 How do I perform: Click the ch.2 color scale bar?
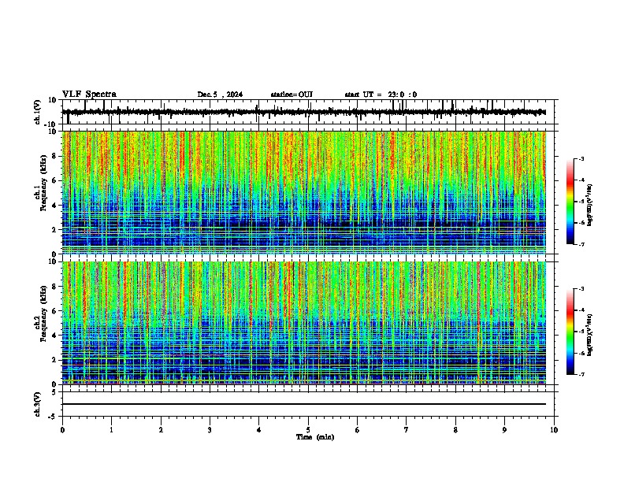[x=570, y=332]
